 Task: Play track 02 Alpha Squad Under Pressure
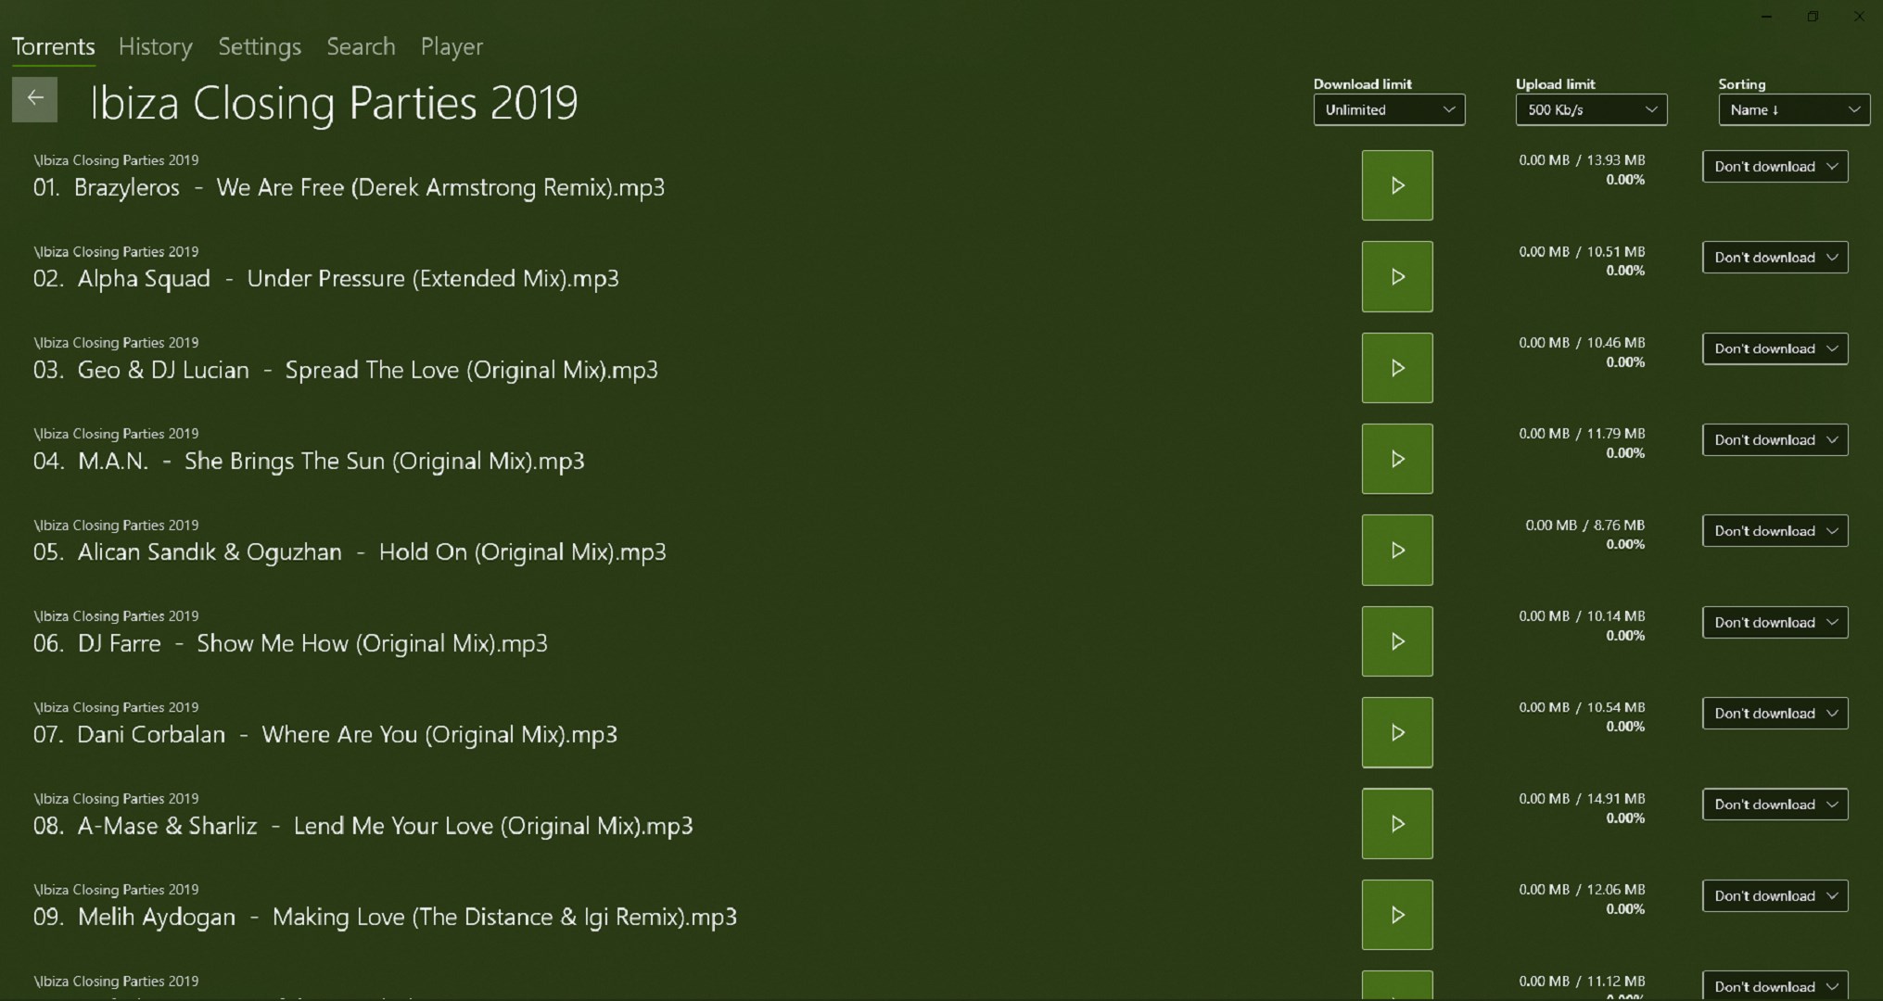(1396, 276)
